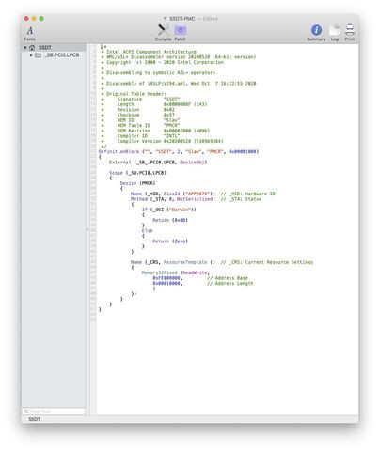
Task: Expand the _SB.PCI0.LPCB tree node
Action: pyautogui.click(x=31, y=55)
